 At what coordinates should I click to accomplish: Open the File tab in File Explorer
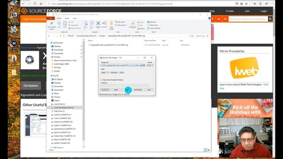tap(50, 19)
